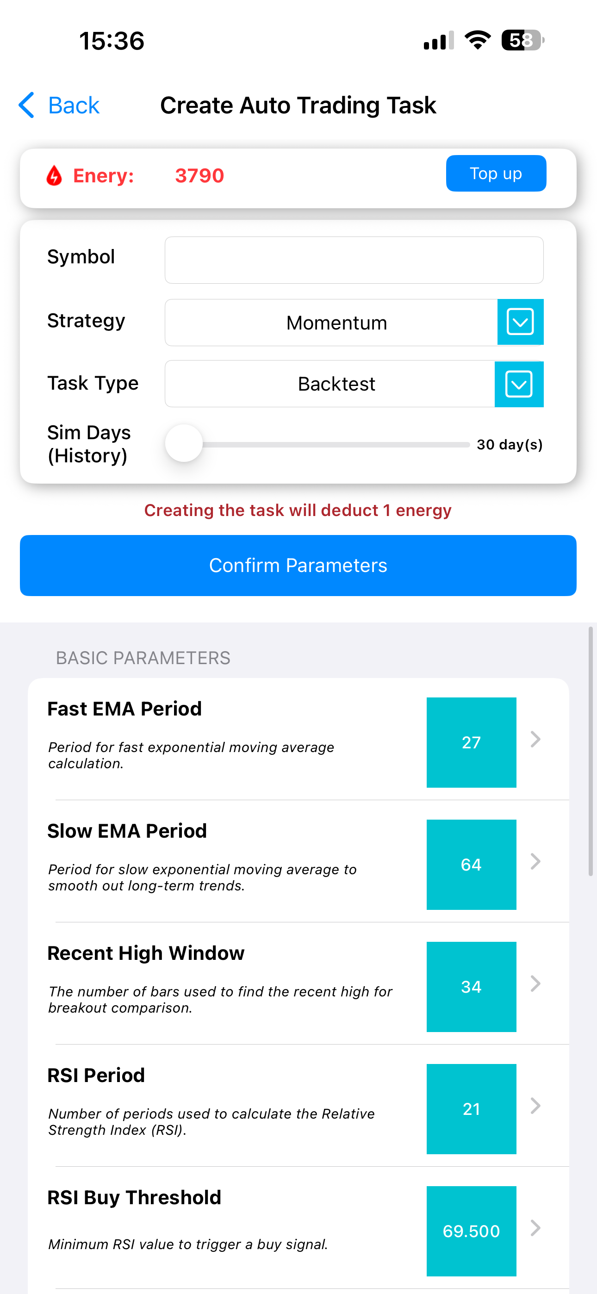Screen dimensions: 597x1294
Task: Focus the Symbol input field
Action: pyautogui.click(x=354, y=260)
